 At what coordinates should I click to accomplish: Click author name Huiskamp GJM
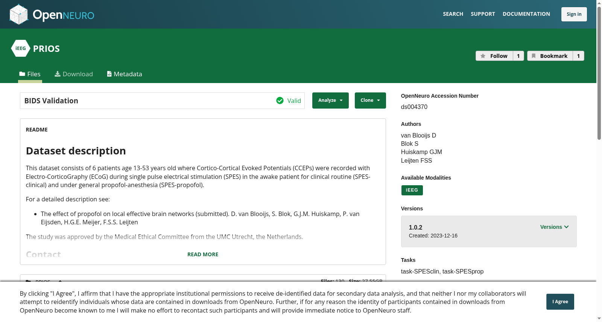coord(421,152)
